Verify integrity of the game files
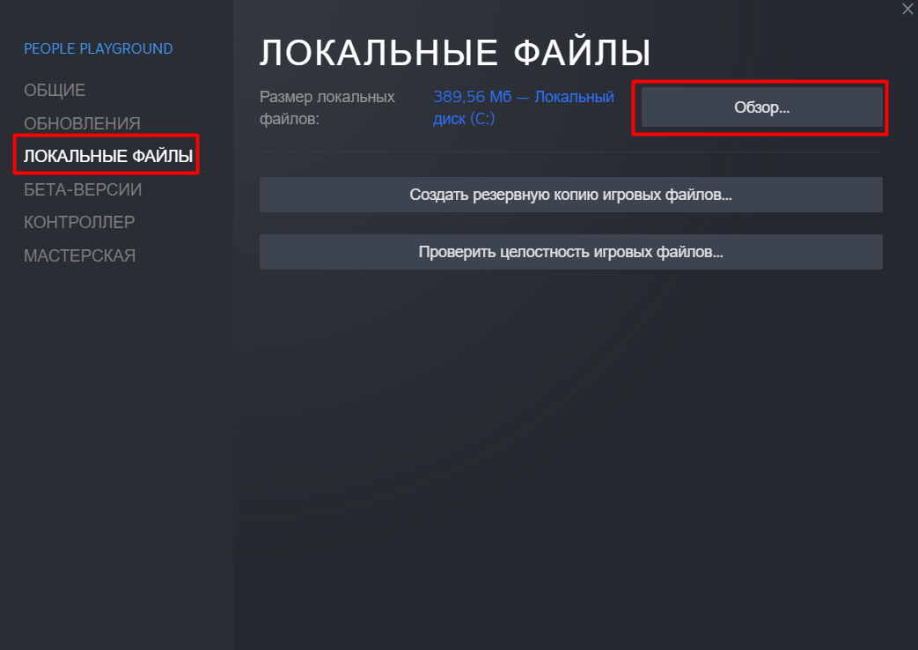This screenshot has height=650, width=918. tap(571, 252)
